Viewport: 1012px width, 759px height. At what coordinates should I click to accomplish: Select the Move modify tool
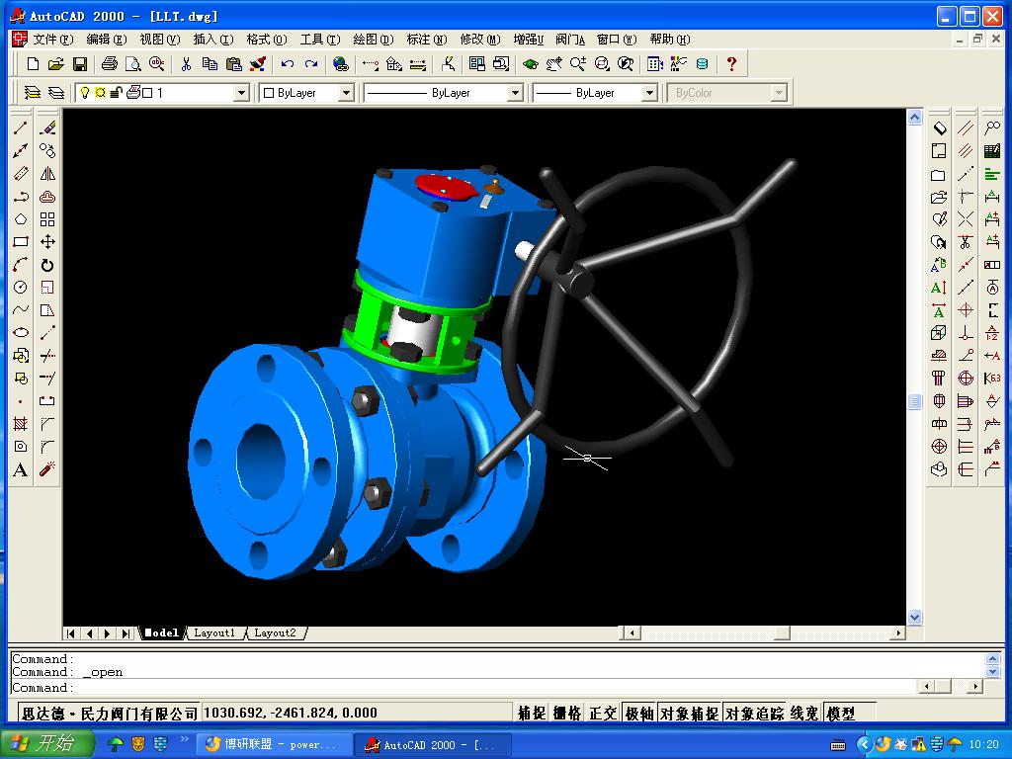(47, 242)
